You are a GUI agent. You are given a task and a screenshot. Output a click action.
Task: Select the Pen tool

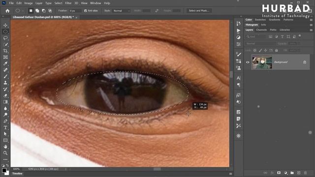tap(5, 121)
